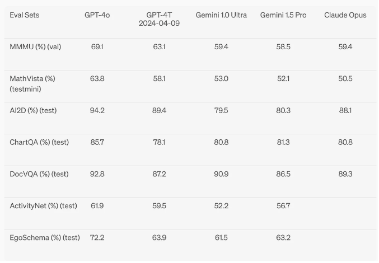Viewport: 379px width, 263px height.
Task: Select Gemini 1.0 Ultra DocVQA score 90.9
Action: click(221, 174)
